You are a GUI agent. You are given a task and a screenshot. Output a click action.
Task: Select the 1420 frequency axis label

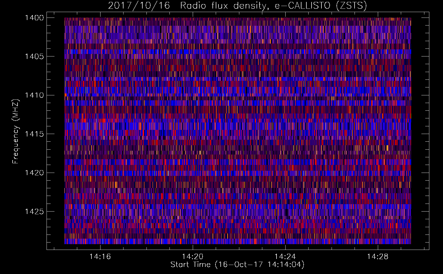pyautogui.click(x=34, y=173)
